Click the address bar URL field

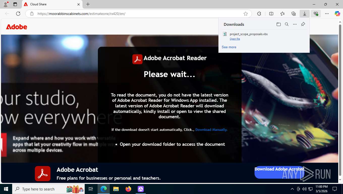click(x=139, y=14)
